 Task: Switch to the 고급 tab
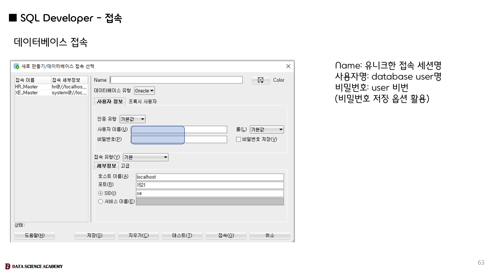click(x=125, y=166)
